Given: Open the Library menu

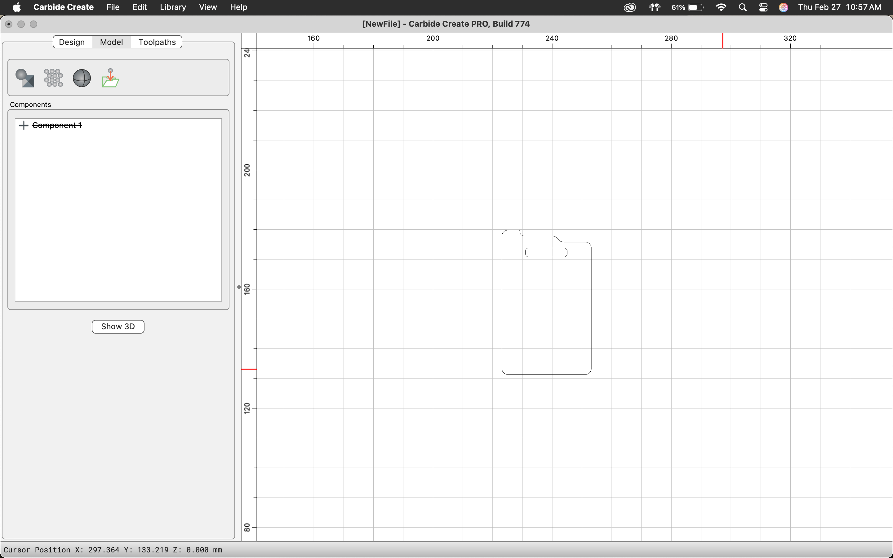Looking at the screenshot, I should pyautogui.click(x=173, y=7).
